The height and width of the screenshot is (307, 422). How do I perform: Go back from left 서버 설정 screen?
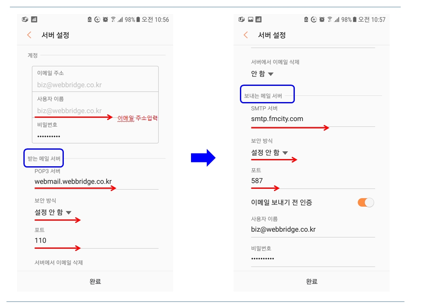29,35
